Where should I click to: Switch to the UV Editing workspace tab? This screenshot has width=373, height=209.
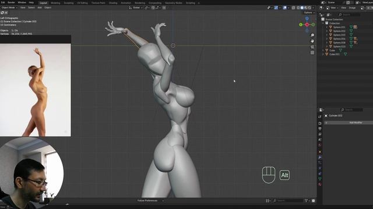coord(83,3)
